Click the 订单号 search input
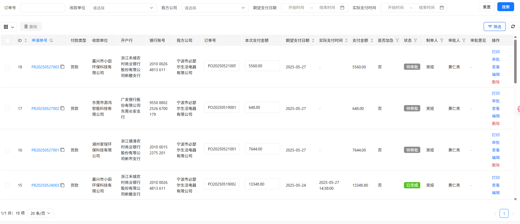 coord(43,8)
